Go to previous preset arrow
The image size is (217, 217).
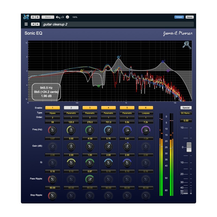coord(33,24)
